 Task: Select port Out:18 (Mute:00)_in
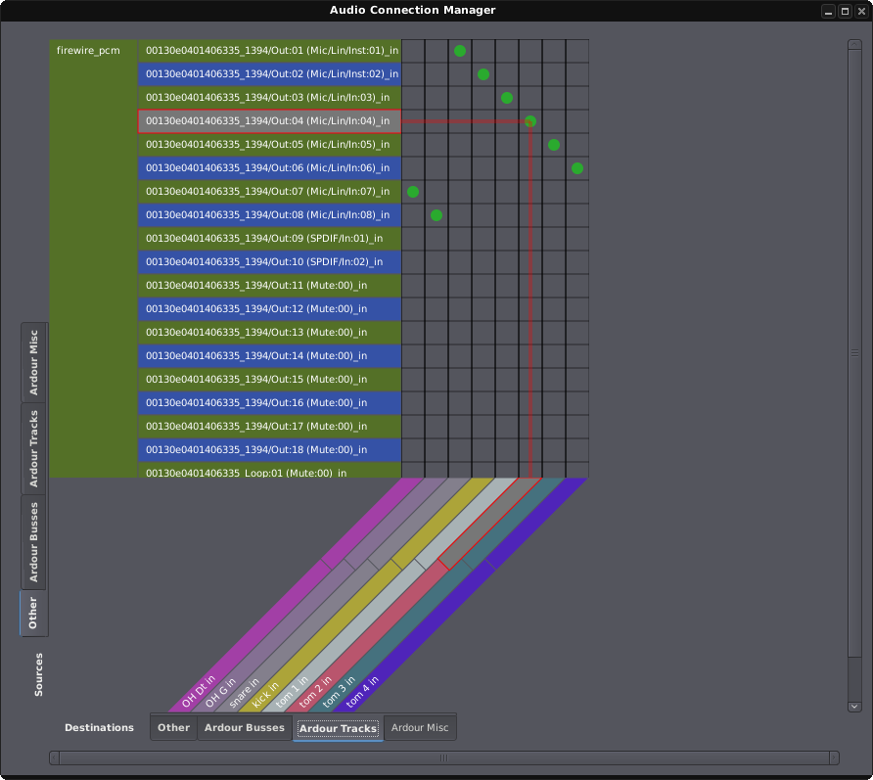[269, 450]
